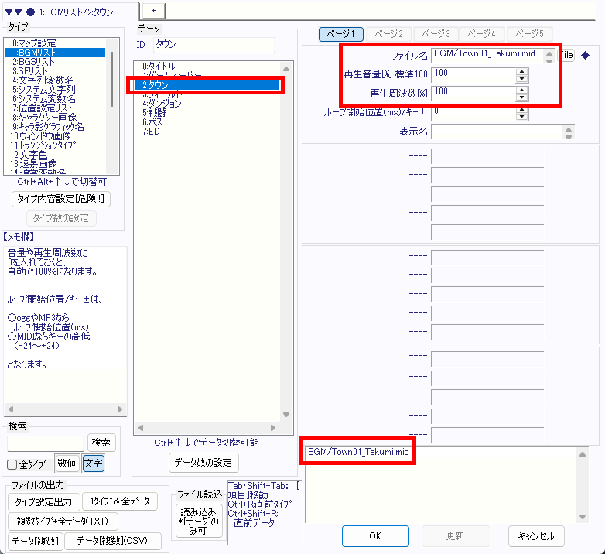
Task: Decrease ループ開始位置 value with down arrow
Action: click(521, 116)
